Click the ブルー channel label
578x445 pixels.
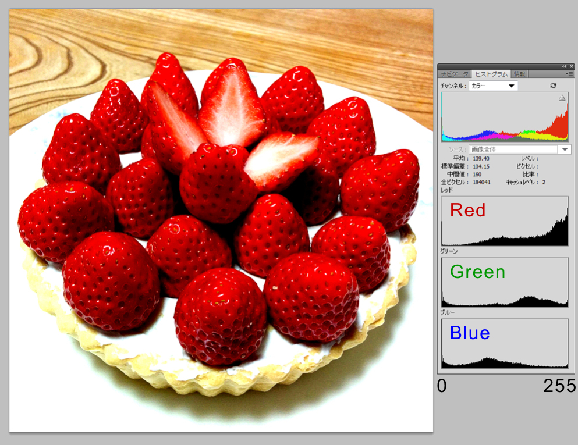pyautogui.click(x=448, y=312)
